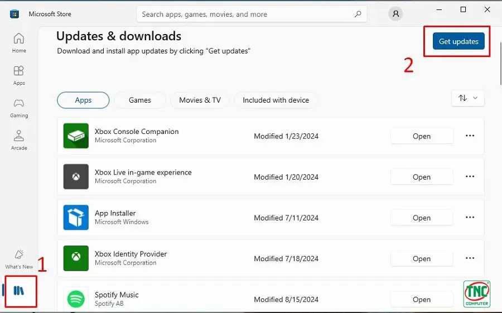The width and height of the screenshot is (502, 313).
Task: Click the Microsoft Windows publisher text
Action: 122,221
